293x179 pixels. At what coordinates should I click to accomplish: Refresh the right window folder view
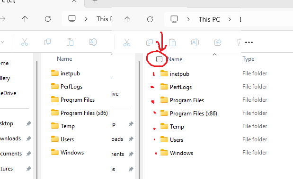(x=150, y=19)
